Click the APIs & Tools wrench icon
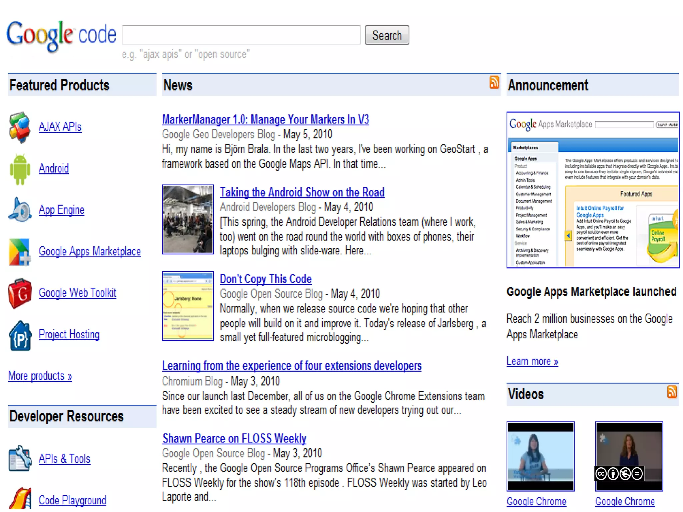 coord(20,459)
